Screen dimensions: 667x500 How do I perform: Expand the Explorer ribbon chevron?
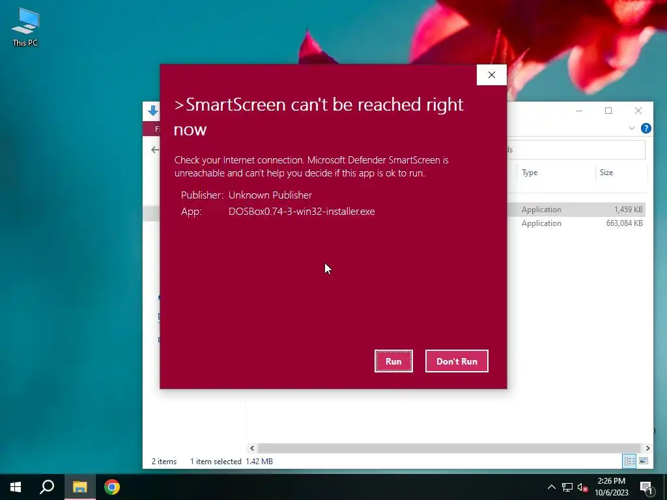pyautogui.click(x=632, y=128)
